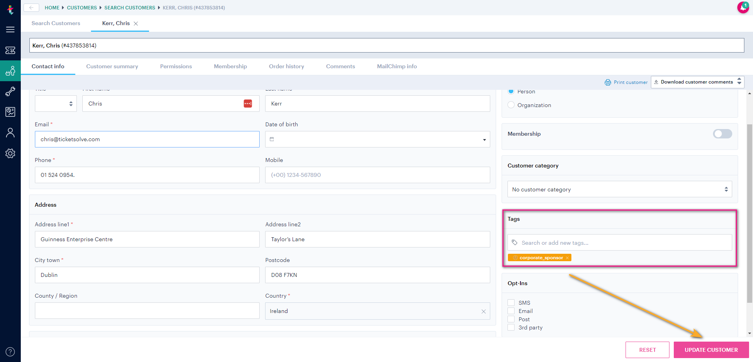This screenshot has width=753, height=362.
Task: Check the 3rd party opt-in checkbox
Action: click(511, 327)
